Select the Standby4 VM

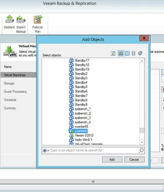pos(81,82)
